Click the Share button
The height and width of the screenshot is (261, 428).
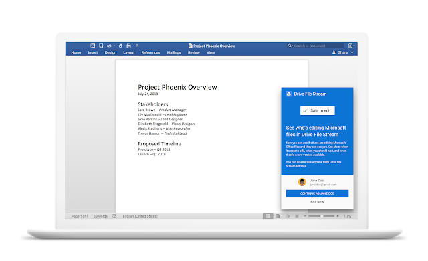(340, 52)
